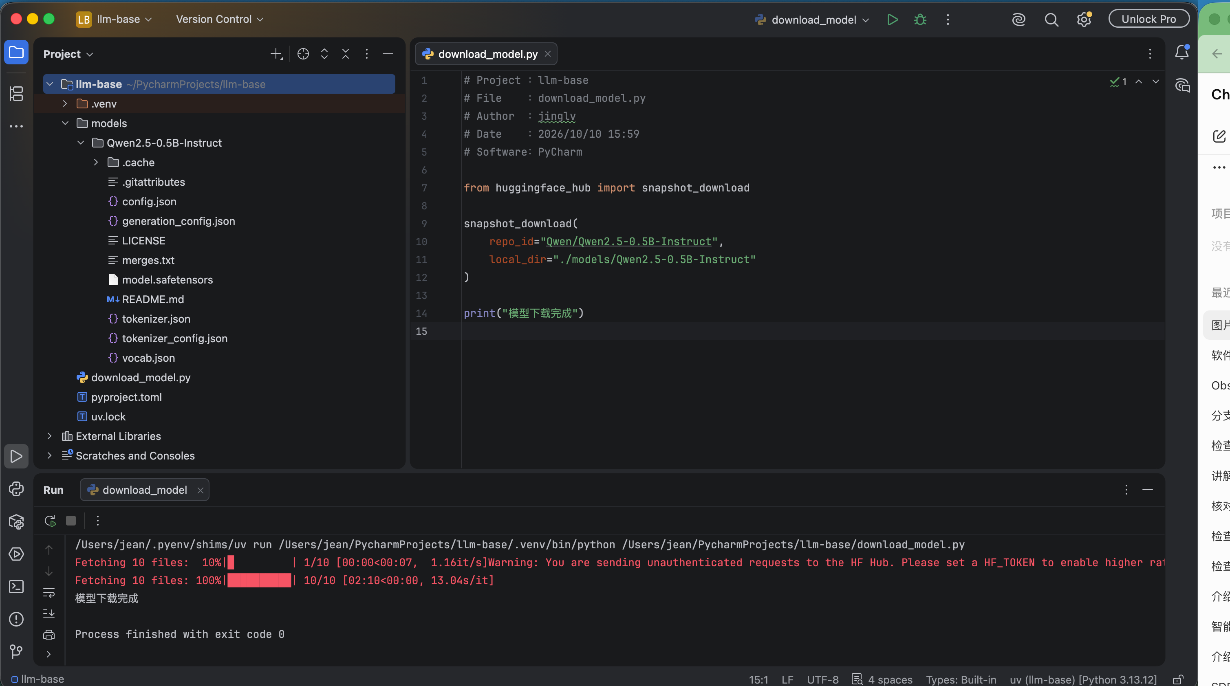Open download_model run configuration dropdown
The image size is (1230, 686).
tap(812, 20)
